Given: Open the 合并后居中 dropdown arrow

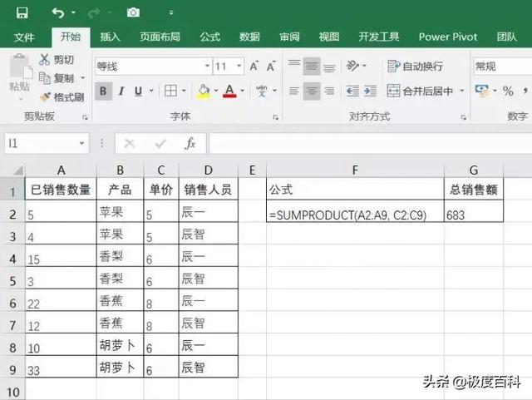Looking at the screenshot, I should point(462,91).
